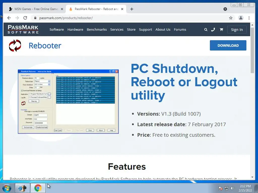The height and width of the screenshot is (193, 258).
Task: Click the taskbar chess program icon
Action: click(22, 188)
